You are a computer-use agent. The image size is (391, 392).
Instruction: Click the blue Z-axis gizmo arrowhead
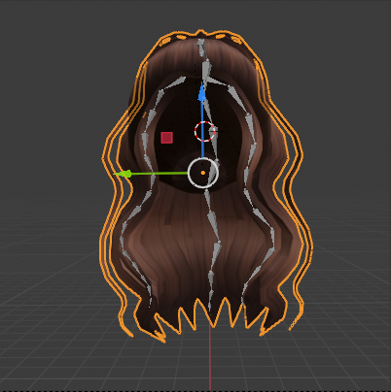pos(202,92)
